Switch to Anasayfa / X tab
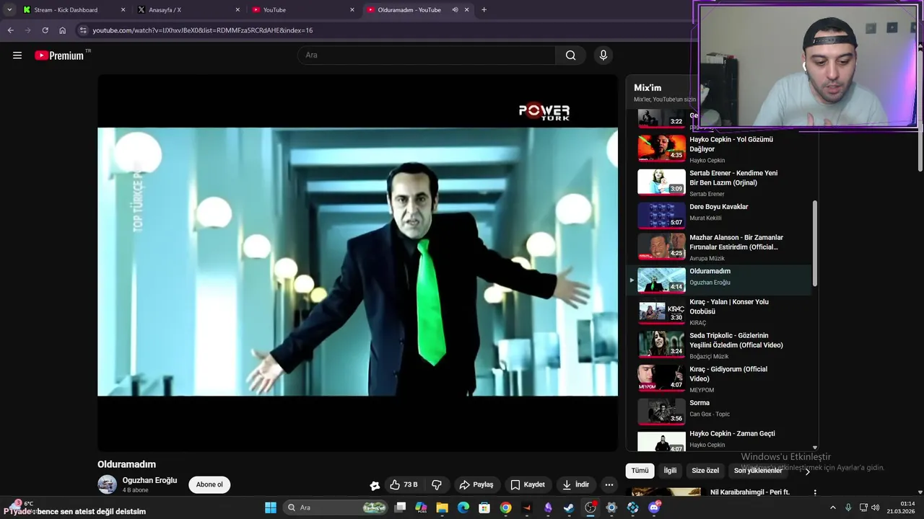924x519 pixels. (x=189, y=9)
